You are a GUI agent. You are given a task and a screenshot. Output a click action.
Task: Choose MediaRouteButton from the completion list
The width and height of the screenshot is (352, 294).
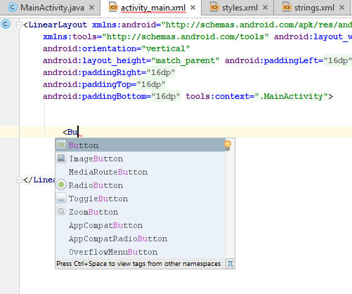pos(141,172)
